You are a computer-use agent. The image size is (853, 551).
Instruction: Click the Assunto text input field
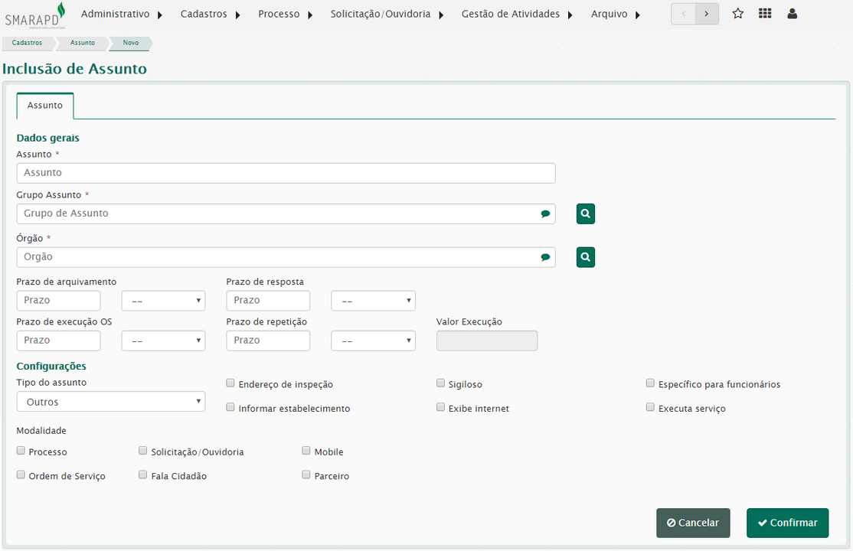(x=286, y=173)
